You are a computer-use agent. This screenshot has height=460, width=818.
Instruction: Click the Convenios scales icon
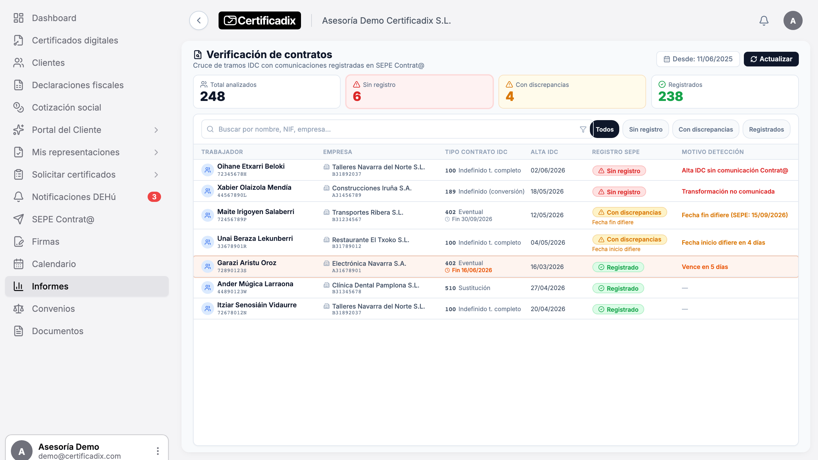click(x=19, y=309)
